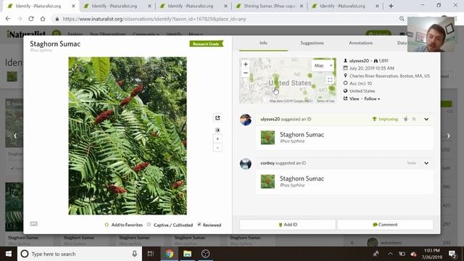
Task: Zoom out of the map with minus button
Action: click(245, 72)
